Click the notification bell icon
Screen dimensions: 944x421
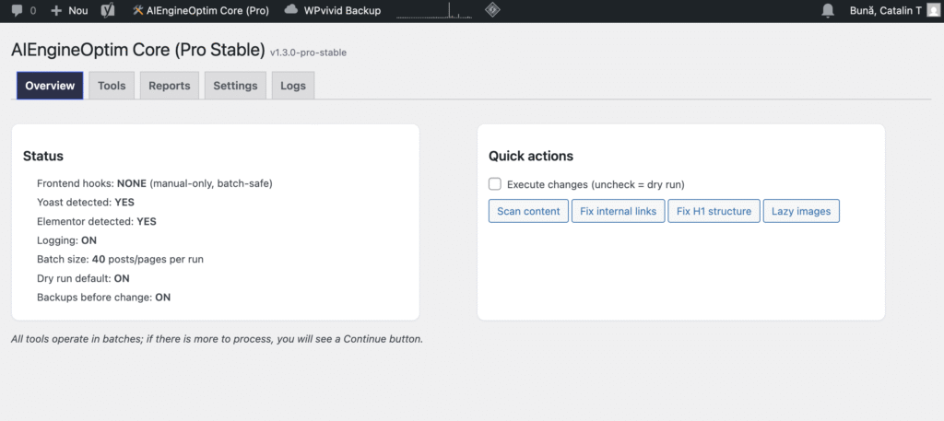coord(828,11)
